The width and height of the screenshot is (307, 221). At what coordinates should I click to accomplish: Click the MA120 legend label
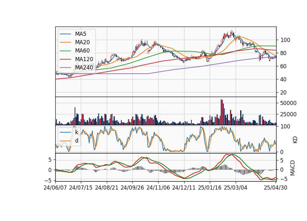click(84, 59)
